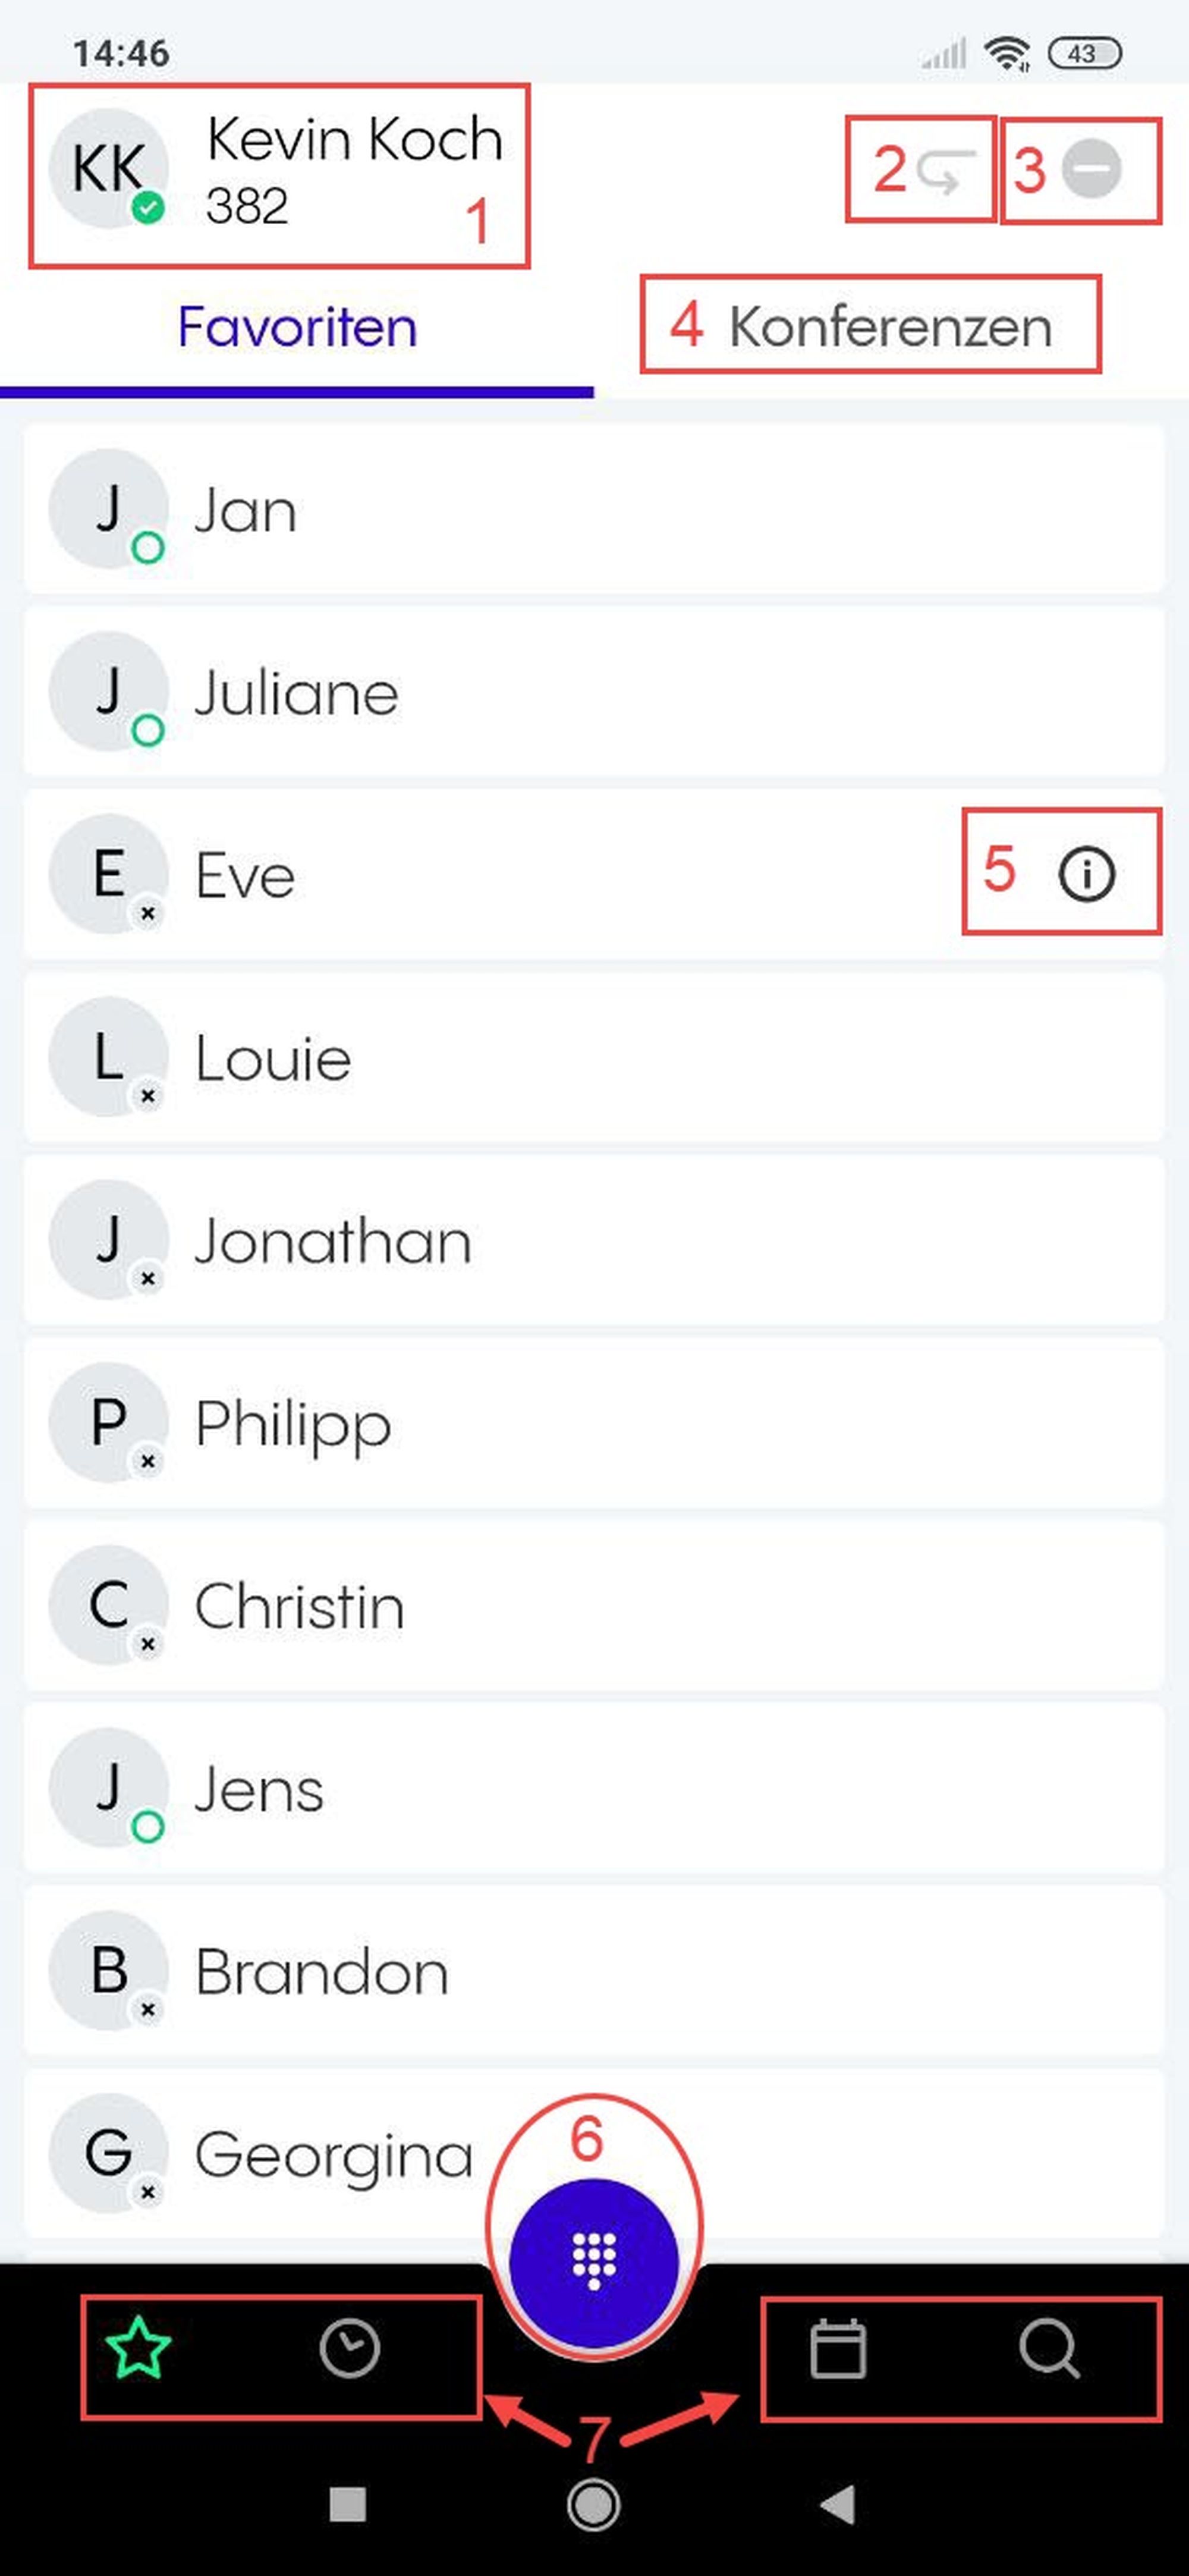Select the Favoriten tab

(x=297, y=327)
